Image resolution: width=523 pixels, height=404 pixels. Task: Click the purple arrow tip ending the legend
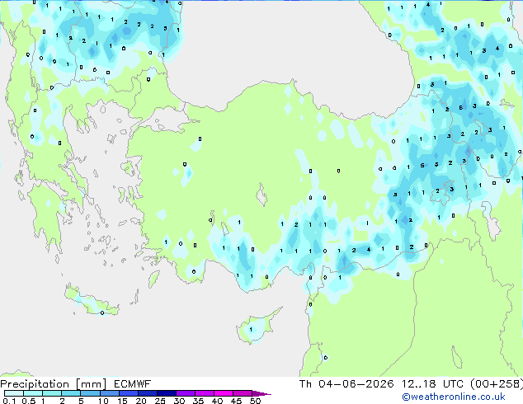[x=261, y=393]
